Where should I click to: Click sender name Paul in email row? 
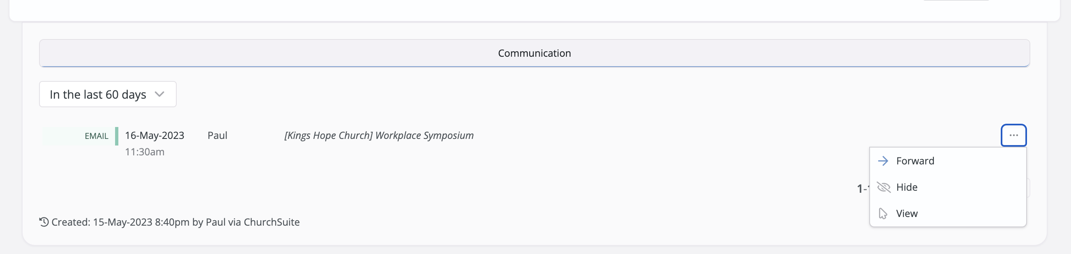point(217,136)
